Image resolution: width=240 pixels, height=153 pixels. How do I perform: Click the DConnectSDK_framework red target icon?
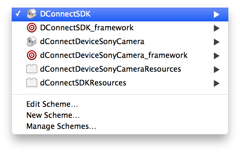click(x=32, y=28)
